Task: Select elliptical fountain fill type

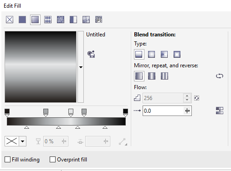Action: tap(151, 54)
